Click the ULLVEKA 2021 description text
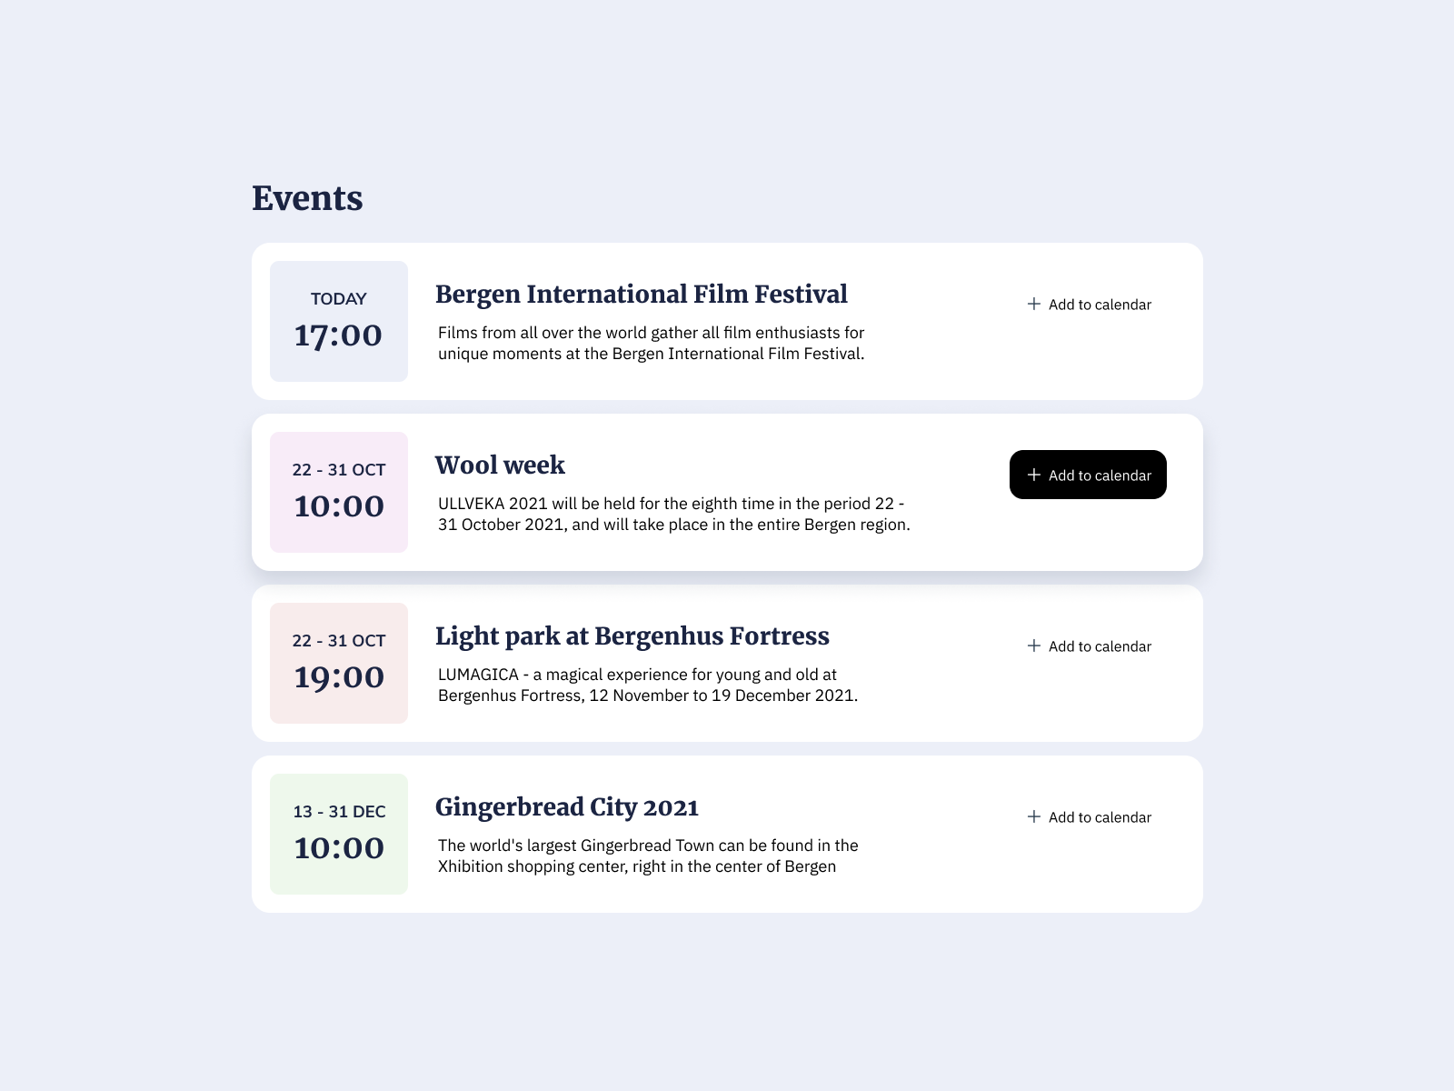Screen dimensions: 1454x1091 coord(672,512)
